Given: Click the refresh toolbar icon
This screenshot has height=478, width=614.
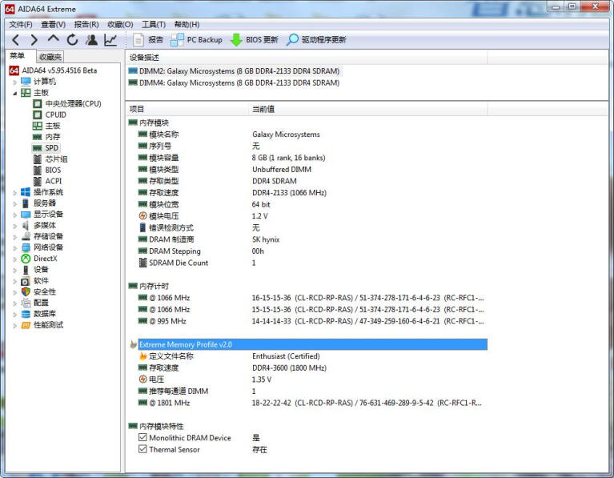Looking at the screenshot, I should pos(72,39).
